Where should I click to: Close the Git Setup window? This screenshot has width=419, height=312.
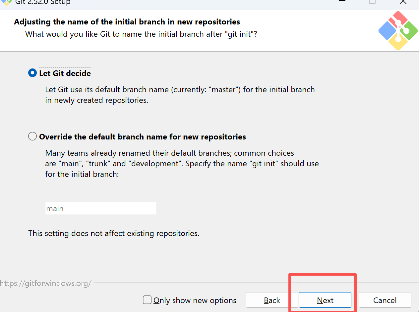click(x=403, y=2)
